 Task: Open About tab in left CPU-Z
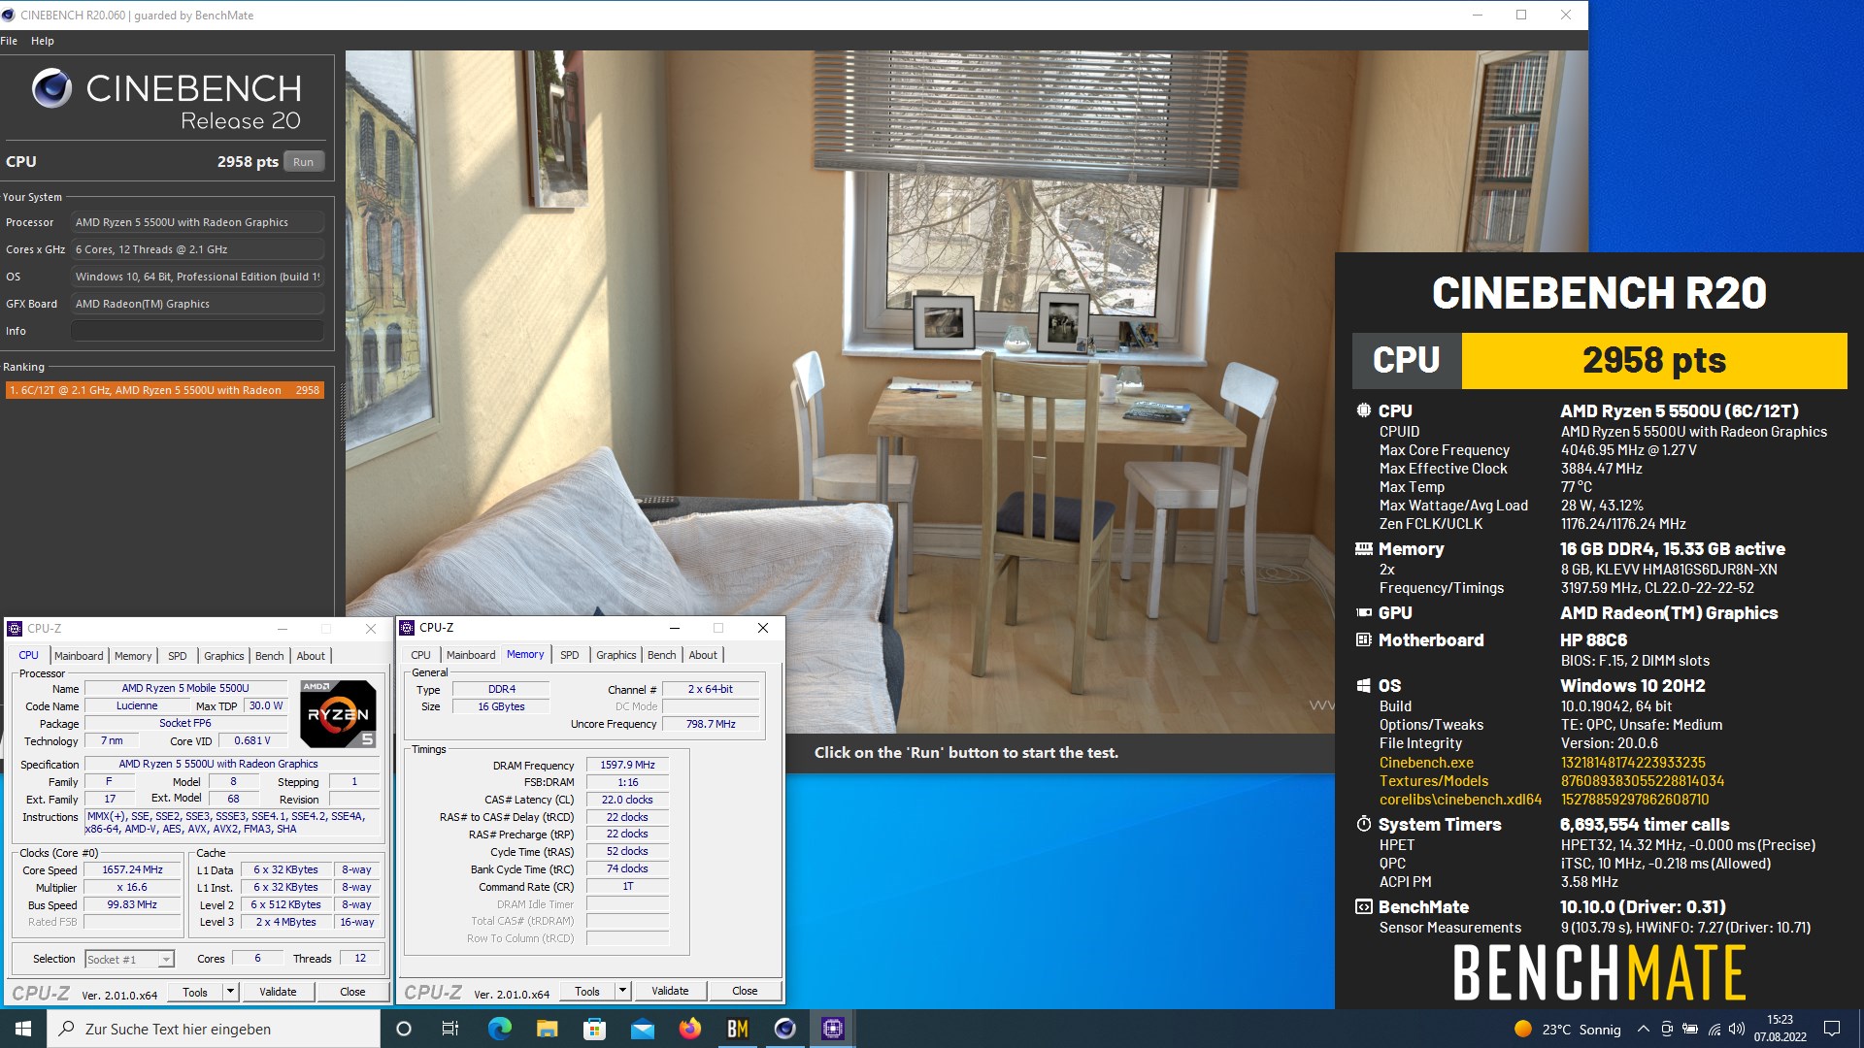point(311,656)
